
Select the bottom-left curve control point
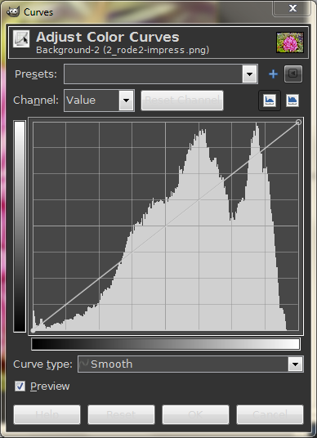coord(33,331)
